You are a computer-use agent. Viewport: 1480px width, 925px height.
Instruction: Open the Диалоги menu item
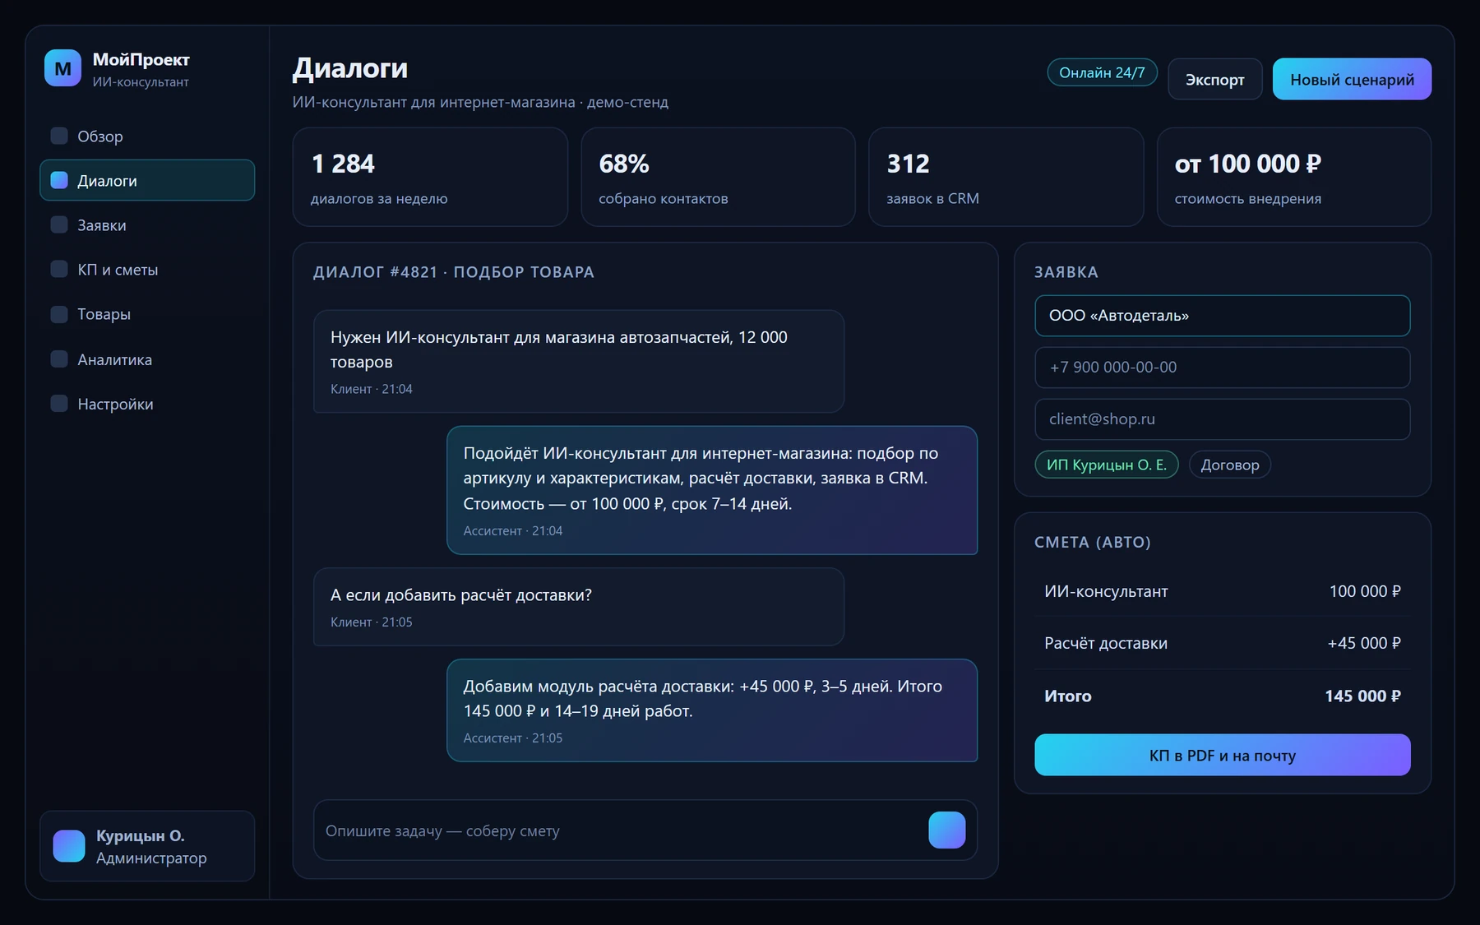(147, 180)
